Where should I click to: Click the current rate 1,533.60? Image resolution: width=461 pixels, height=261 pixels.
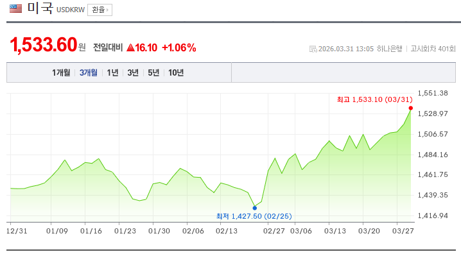(44, 45)
